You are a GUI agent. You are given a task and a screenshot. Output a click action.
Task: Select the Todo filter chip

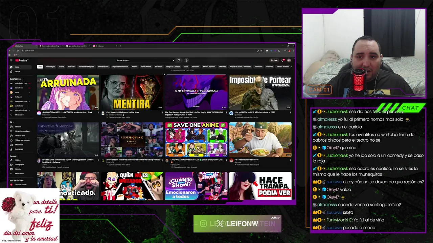pyautogui.click(x=40, y=66)
